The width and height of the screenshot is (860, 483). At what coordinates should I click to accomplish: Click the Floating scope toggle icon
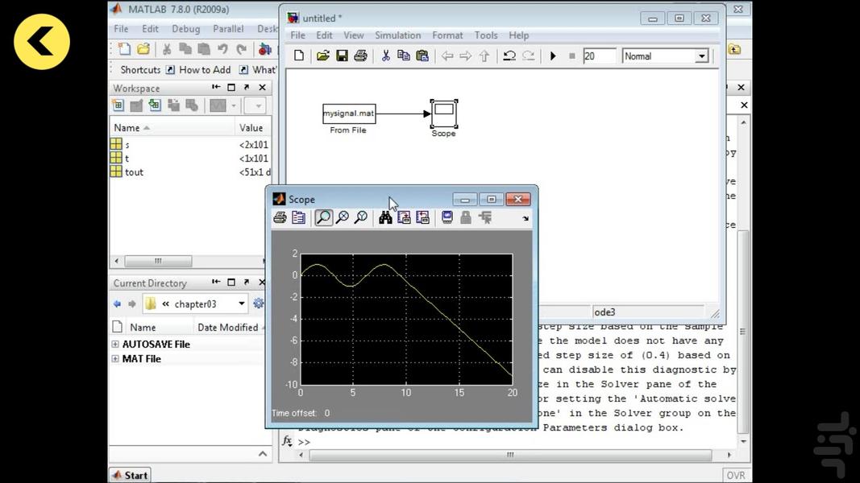coord(447,217)
